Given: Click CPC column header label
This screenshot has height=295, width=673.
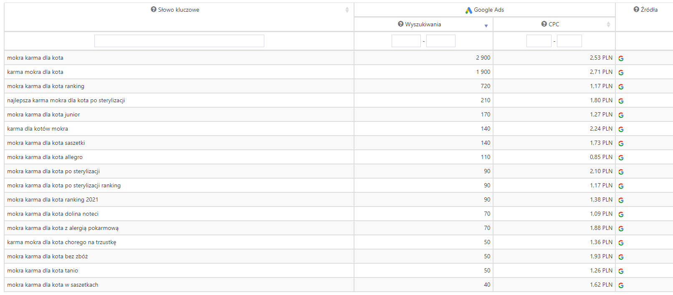Looking at the screenshot, I should pyautogui.click(x=554, y=24).
